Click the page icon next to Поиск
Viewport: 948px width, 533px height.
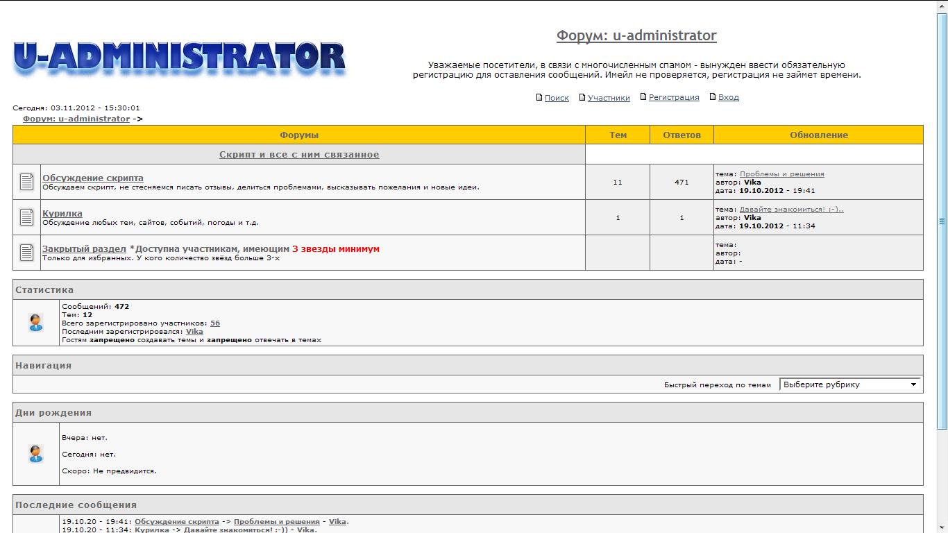539,97
